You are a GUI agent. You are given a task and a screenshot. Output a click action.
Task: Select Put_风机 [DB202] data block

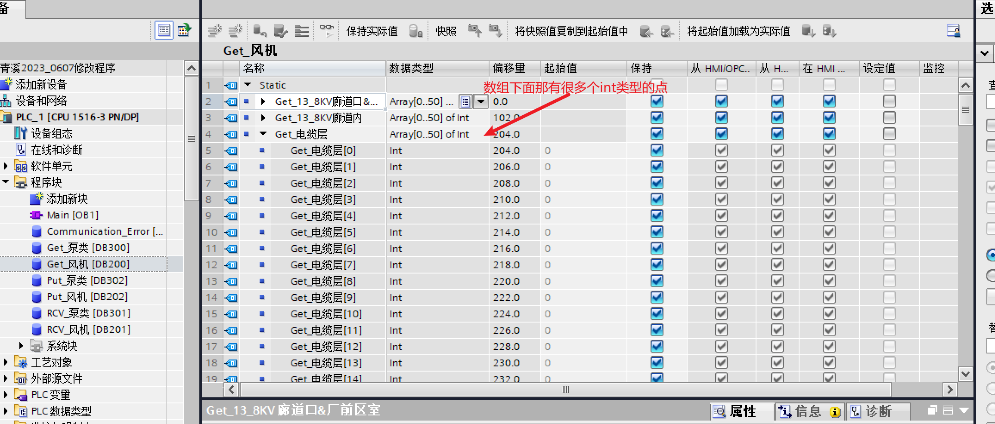(x=87, y=297)
